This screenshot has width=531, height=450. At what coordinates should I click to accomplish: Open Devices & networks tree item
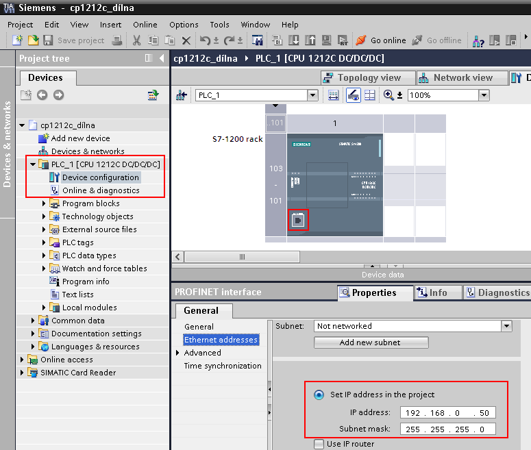point(88,151)
